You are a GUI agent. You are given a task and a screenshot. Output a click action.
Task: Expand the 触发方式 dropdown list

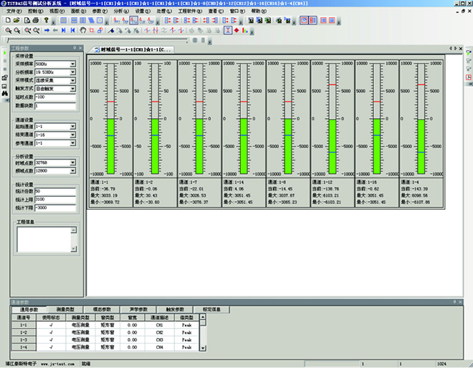72,88
